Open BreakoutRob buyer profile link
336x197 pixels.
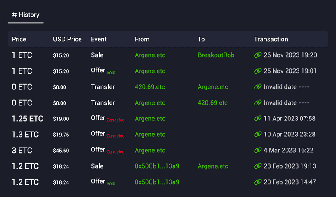click(216, 55)
